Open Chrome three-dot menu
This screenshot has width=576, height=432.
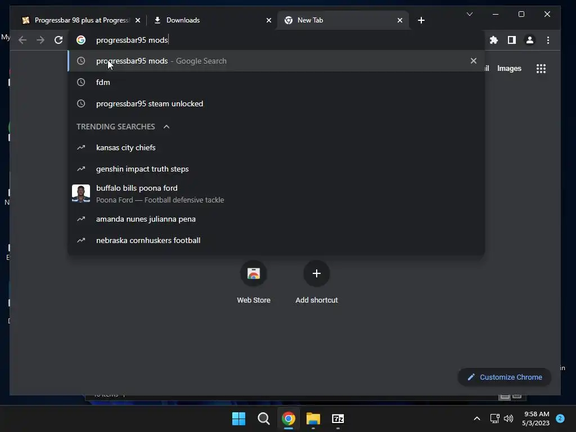pos(548,40)
